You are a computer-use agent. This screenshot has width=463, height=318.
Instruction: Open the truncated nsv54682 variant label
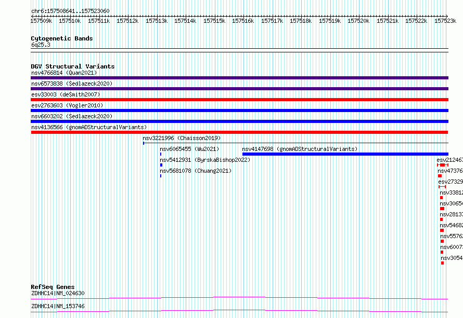coord(451,225)
